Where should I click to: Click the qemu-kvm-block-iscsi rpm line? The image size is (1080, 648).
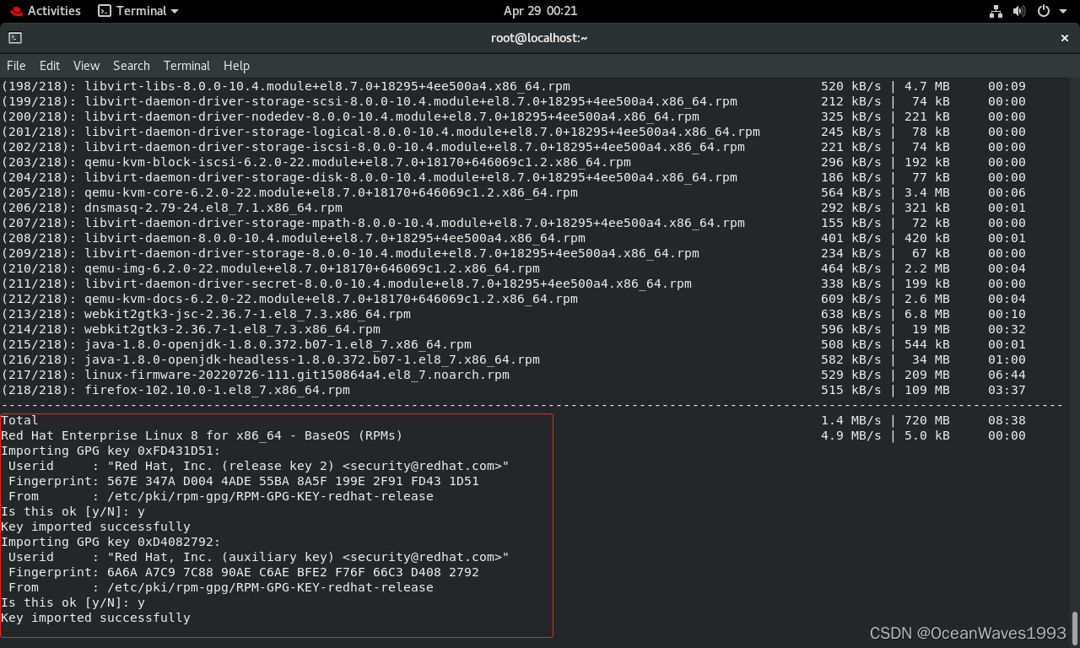513,162
